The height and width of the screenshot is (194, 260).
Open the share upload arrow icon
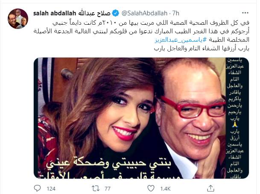[210, 188]
